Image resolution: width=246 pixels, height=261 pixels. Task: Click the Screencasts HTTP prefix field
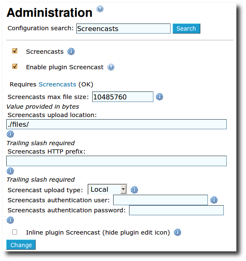(x=117, y=161)
